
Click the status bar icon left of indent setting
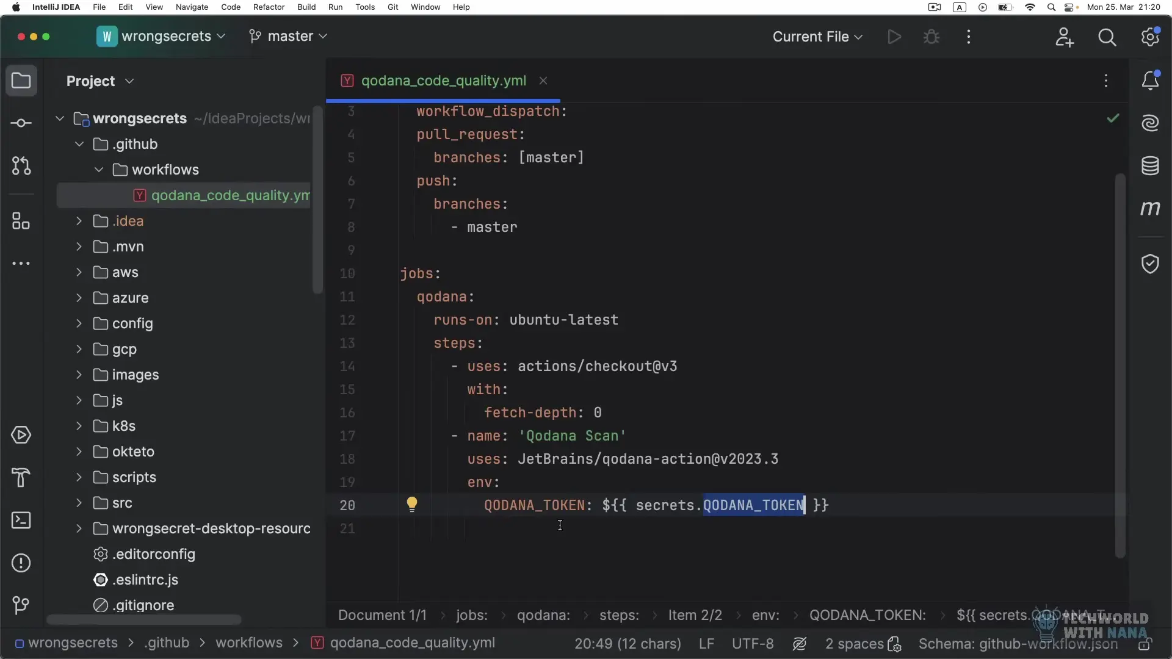pyautogui.click(x=800, y=644)
